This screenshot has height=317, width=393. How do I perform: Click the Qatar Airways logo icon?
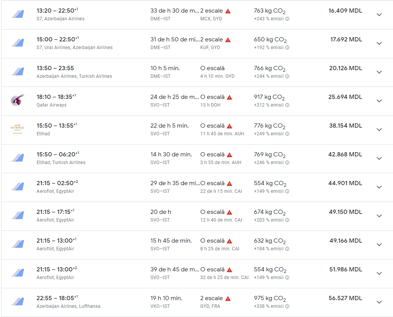(x=17, y=100)
